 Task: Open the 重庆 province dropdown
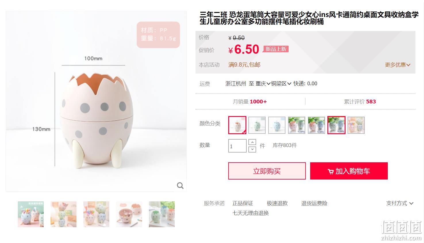coord(263,84)
